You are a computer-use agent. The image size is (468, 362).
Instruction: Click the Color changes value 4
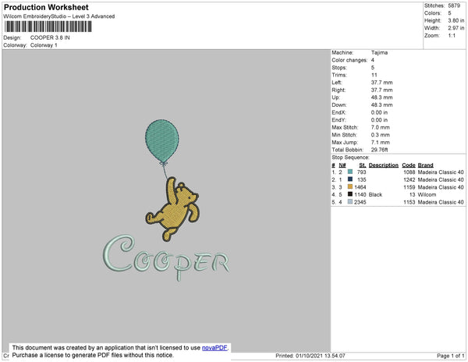[x=373, y=60]
